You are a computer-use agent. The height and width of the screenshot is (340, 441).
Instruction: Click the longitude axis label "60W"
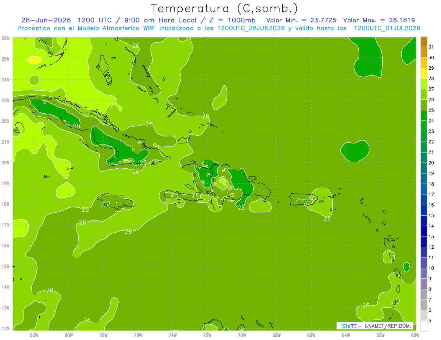(415, 335)
